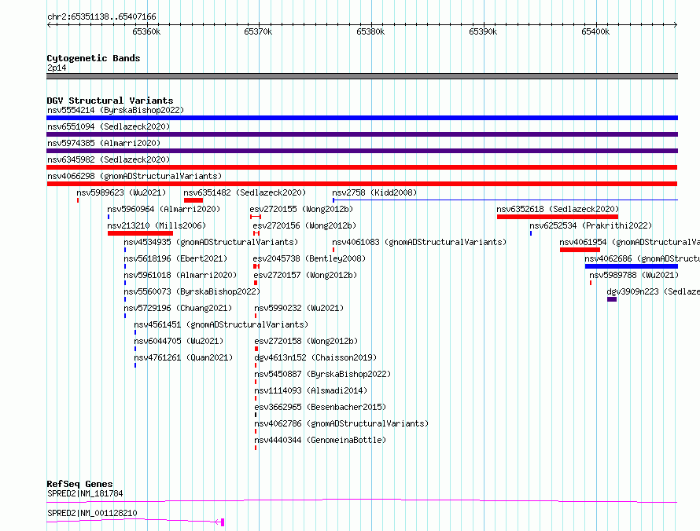Click nsv5729196 (Chuang2021) label
Screen dimensions: 700x531
(x=178, y=308)
